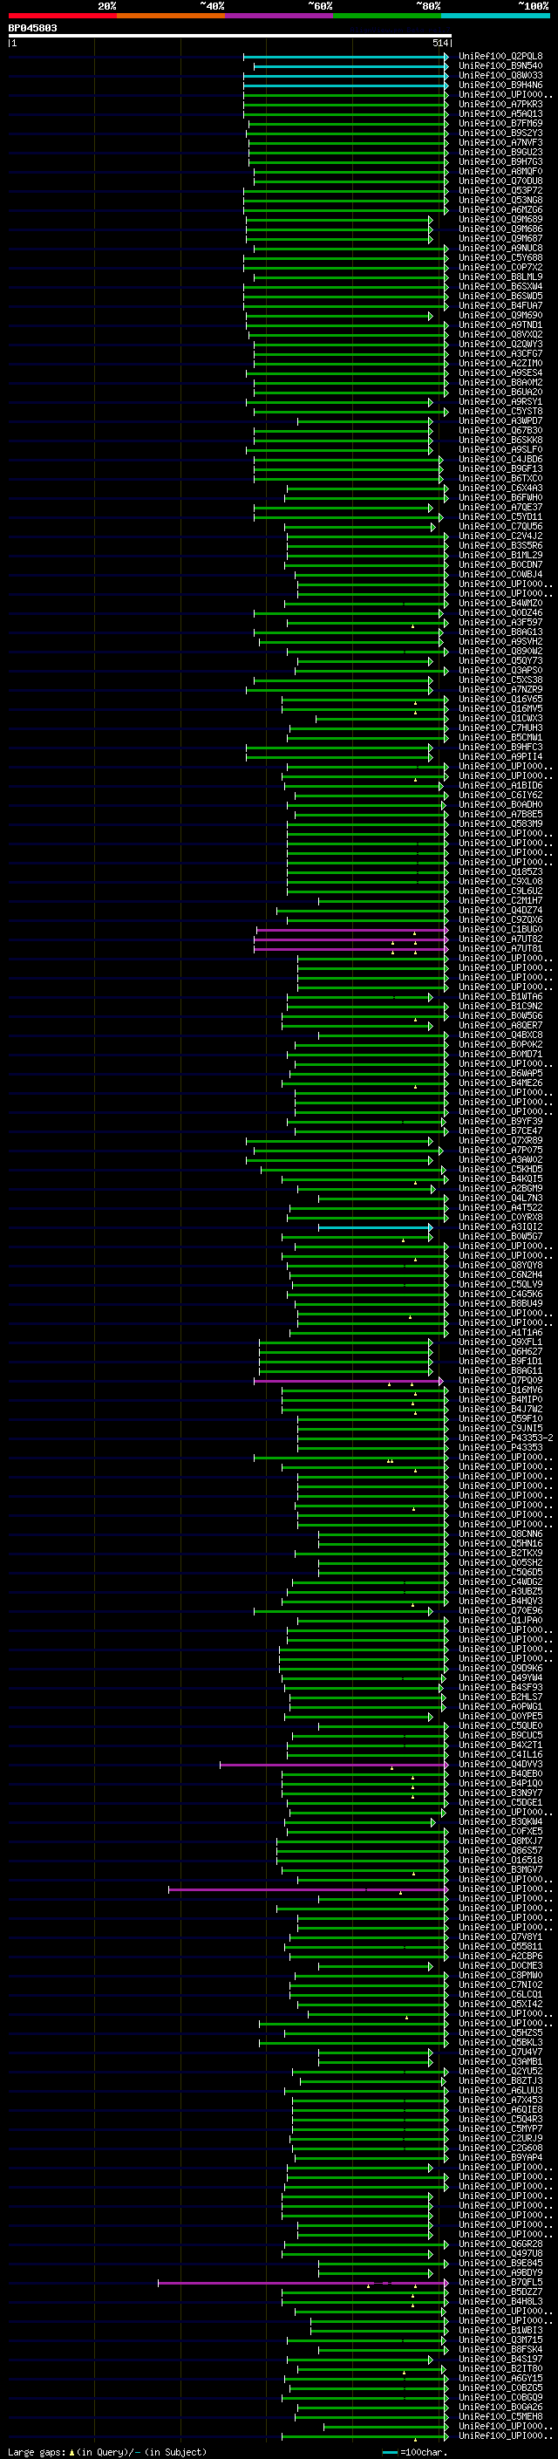
Task: Open the UniRef100_Q2PQL8 hit
Action: [x=500, y=57]
